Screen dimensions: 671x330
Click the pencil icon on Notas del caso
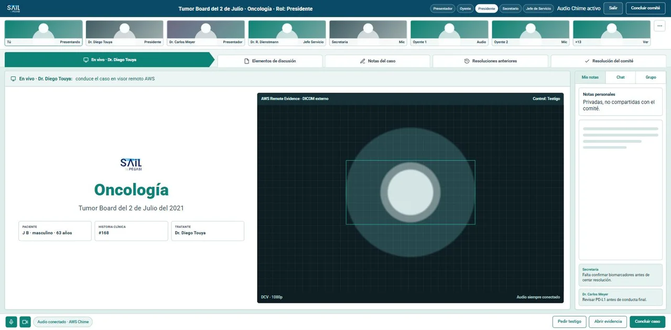click(x=363, y=61)
